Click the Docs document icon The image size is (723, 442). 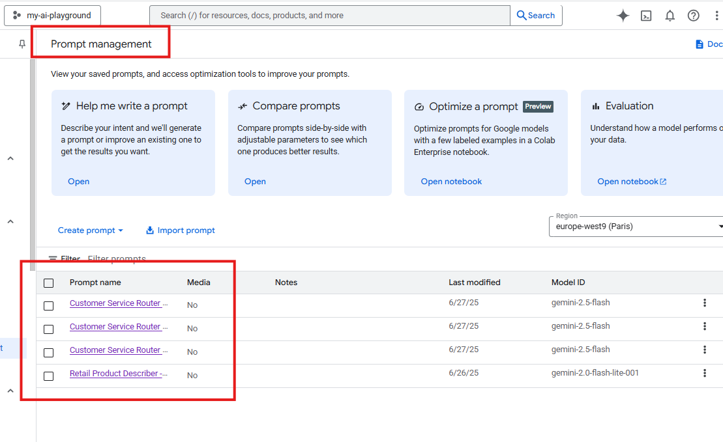click(699, 44)
